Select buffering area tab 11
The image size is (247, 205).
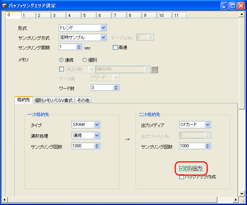click(x=176, y=15)
